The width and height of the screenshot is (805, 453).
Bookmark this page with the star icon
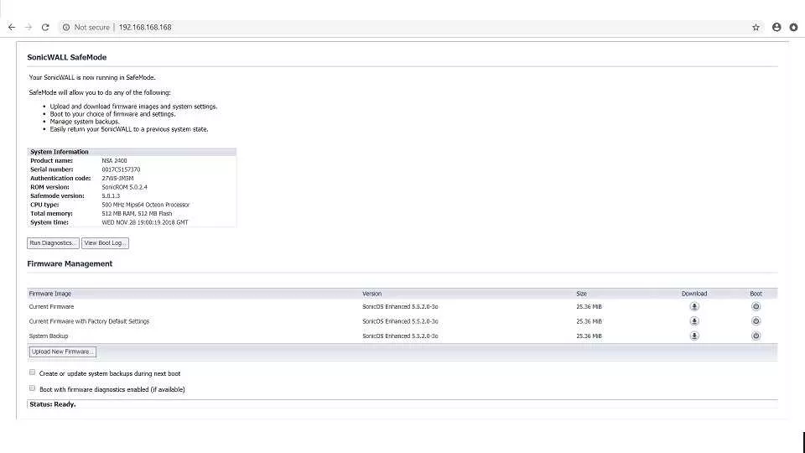pyautogui.click(x=756, y=27)
